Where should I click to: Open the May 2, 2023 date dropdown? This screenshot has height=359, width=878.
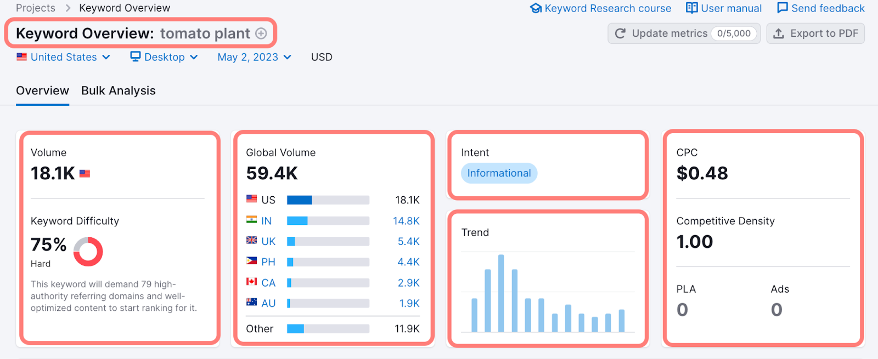[254, 57]
